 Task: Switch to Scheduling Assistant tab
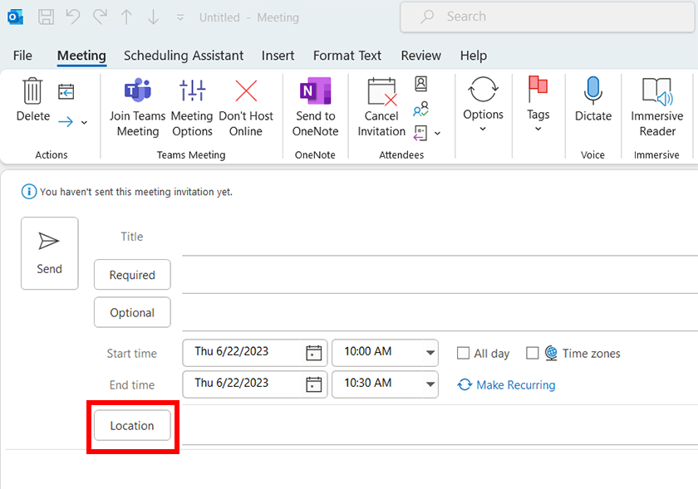click(184, 56)
